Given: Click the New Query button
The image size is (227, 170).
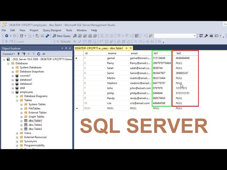Looking at the screenshot, I should pyautogui.click(x=62, y=36).
